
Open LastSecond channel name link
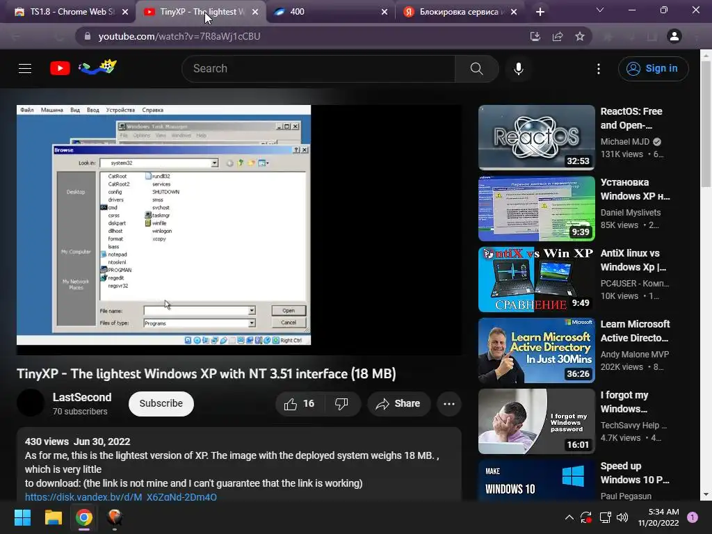point(82,397)
